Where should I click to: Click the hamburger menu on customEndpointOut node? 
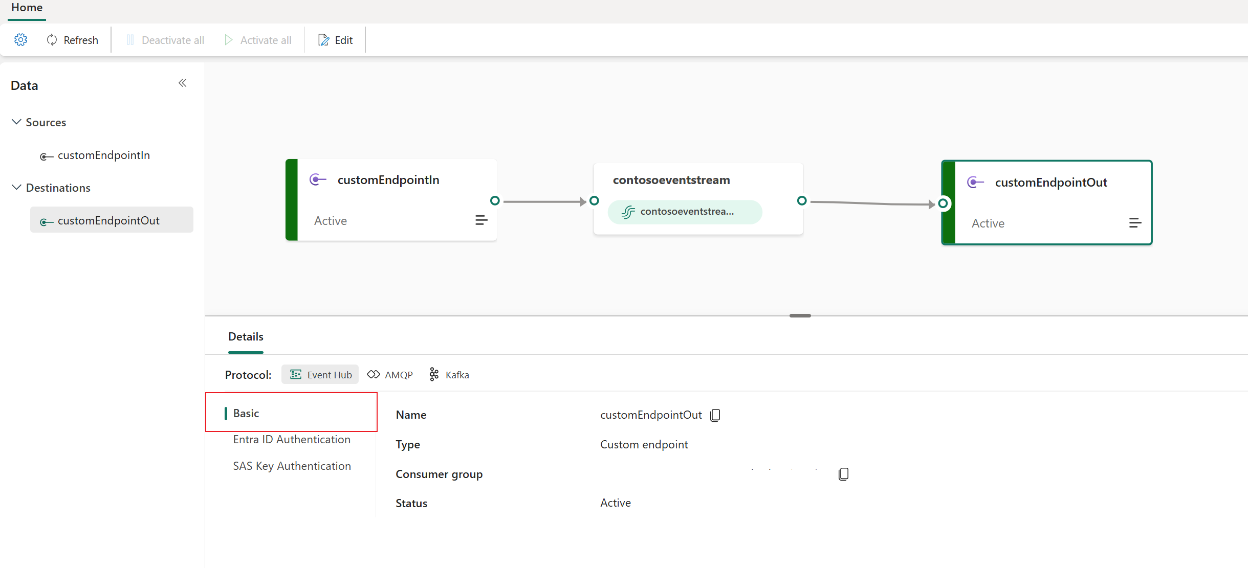point(1133,223)
